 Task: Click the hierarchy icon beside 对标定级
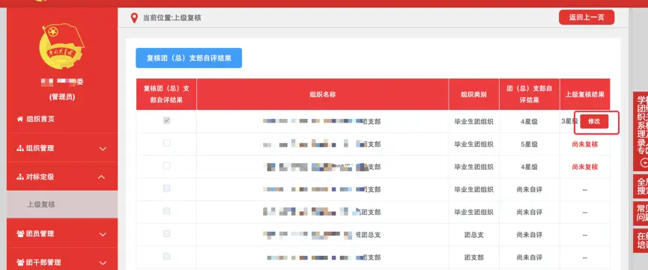(x=19, y=177)
